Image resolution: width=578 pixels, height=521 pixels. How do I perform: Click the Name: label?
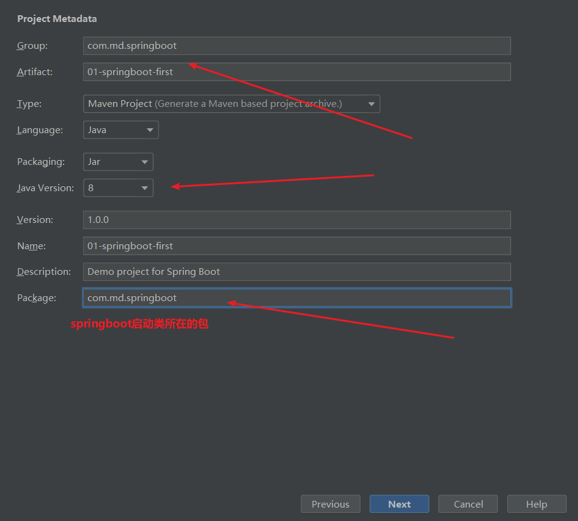click(x=32, y=246)
